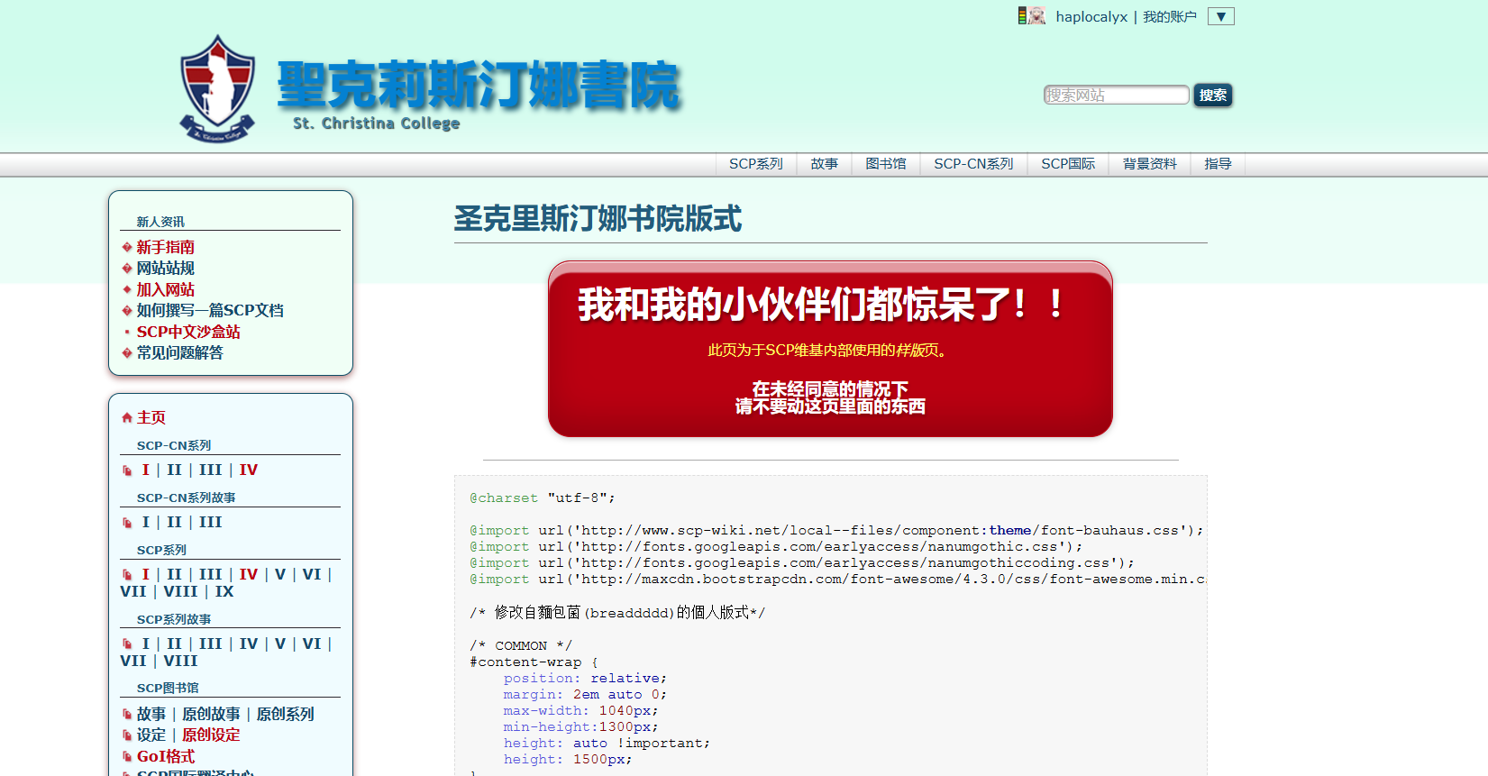This screenshot has height=776, width=1488.
Task: Open the SCP-CN系列 top menu
Action: tap(973, 164)
